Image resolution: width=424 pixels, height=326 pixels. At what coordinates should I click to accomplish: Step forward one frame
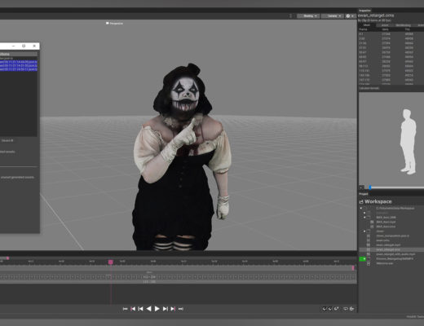point(165,309)
